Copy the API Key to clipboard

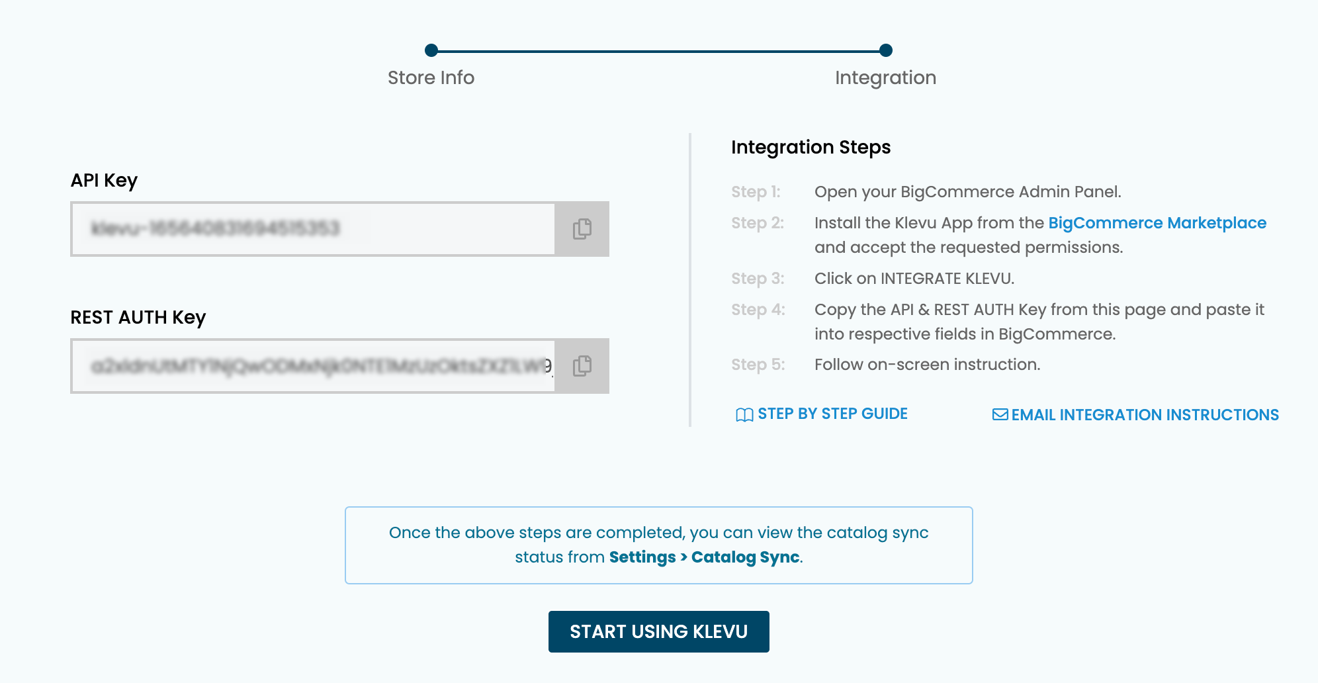click(582, 229)
